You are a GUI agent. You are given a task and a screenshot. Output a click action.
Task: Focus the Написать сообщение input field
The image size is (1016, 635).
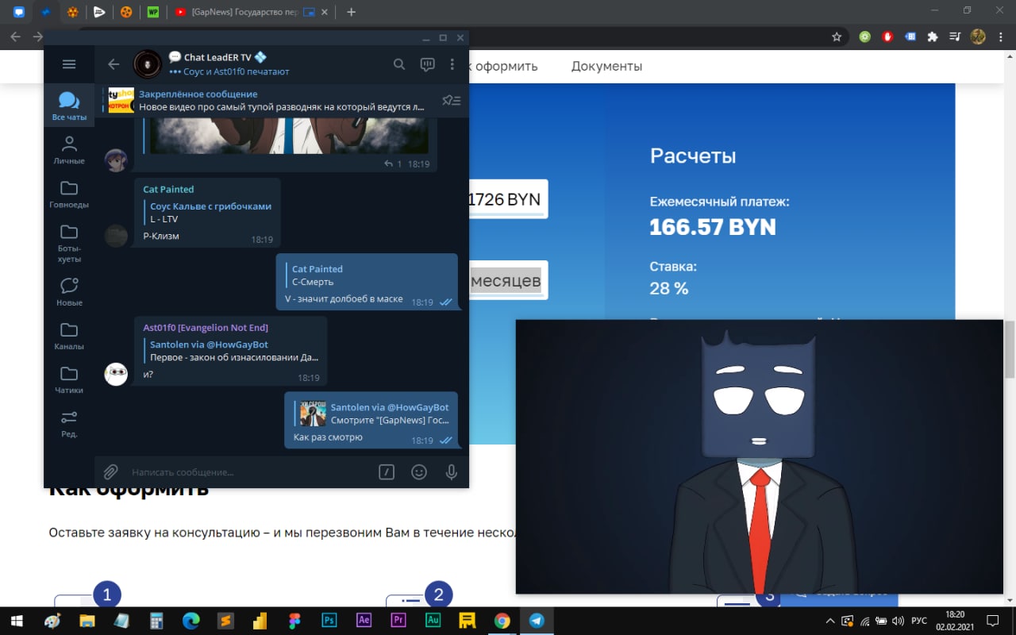pyautogui.click(x=250, y=472)
